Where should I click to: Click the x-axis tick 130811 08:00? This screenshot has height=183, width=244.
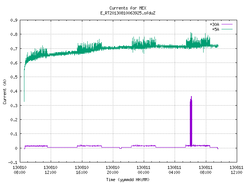pyautogui.click(x=205, y=170)
